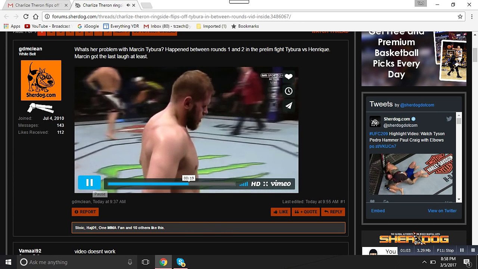The width and height of the screenshot is (478, 269).
Task: Open the Action Center notifications
Action: pos(467,262)
